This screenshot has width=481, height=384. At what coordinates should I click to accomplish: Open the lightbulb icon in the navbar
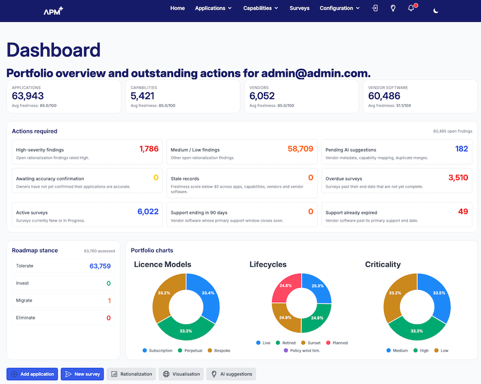coord(393,8)
